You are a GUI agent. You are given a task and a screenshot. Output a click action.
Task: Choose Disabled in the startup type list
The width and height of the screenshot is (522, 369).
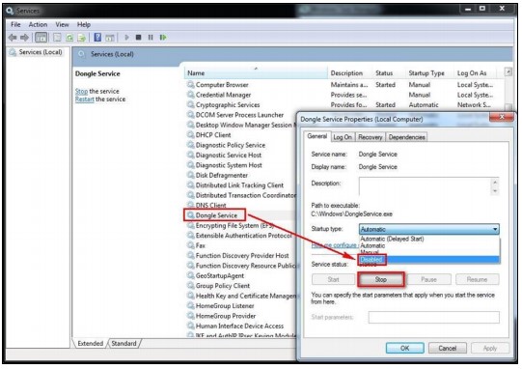[428, 260]
